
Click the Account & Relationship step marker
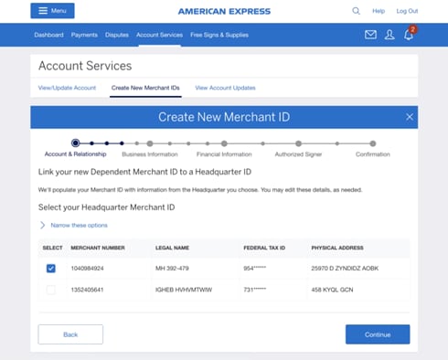(76, 143)
